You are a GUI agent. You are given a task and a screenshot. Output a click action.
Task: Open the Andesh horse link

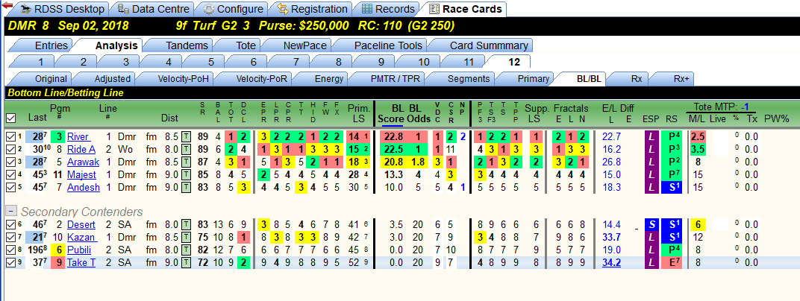(x=83, y=188)
